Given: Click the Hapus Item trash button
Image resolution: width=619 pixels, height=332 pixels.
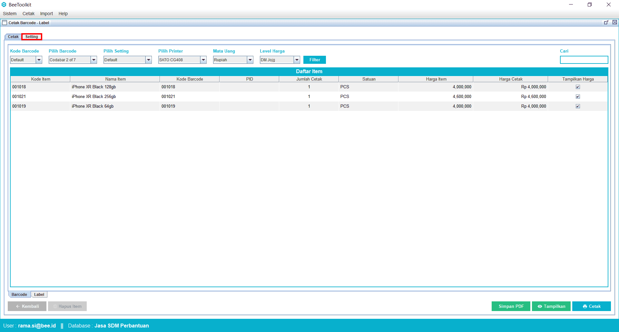Looking at the screenshot, I should pos(67,306).
